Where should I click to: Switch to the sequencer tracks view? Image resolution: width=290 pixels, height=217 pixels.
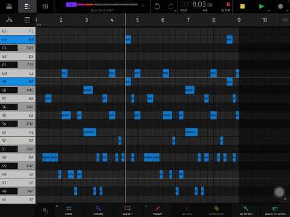click(27, 7)
